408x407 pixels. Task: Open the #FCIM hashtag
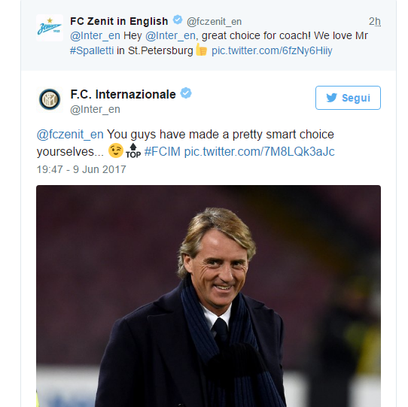(162, 151)
